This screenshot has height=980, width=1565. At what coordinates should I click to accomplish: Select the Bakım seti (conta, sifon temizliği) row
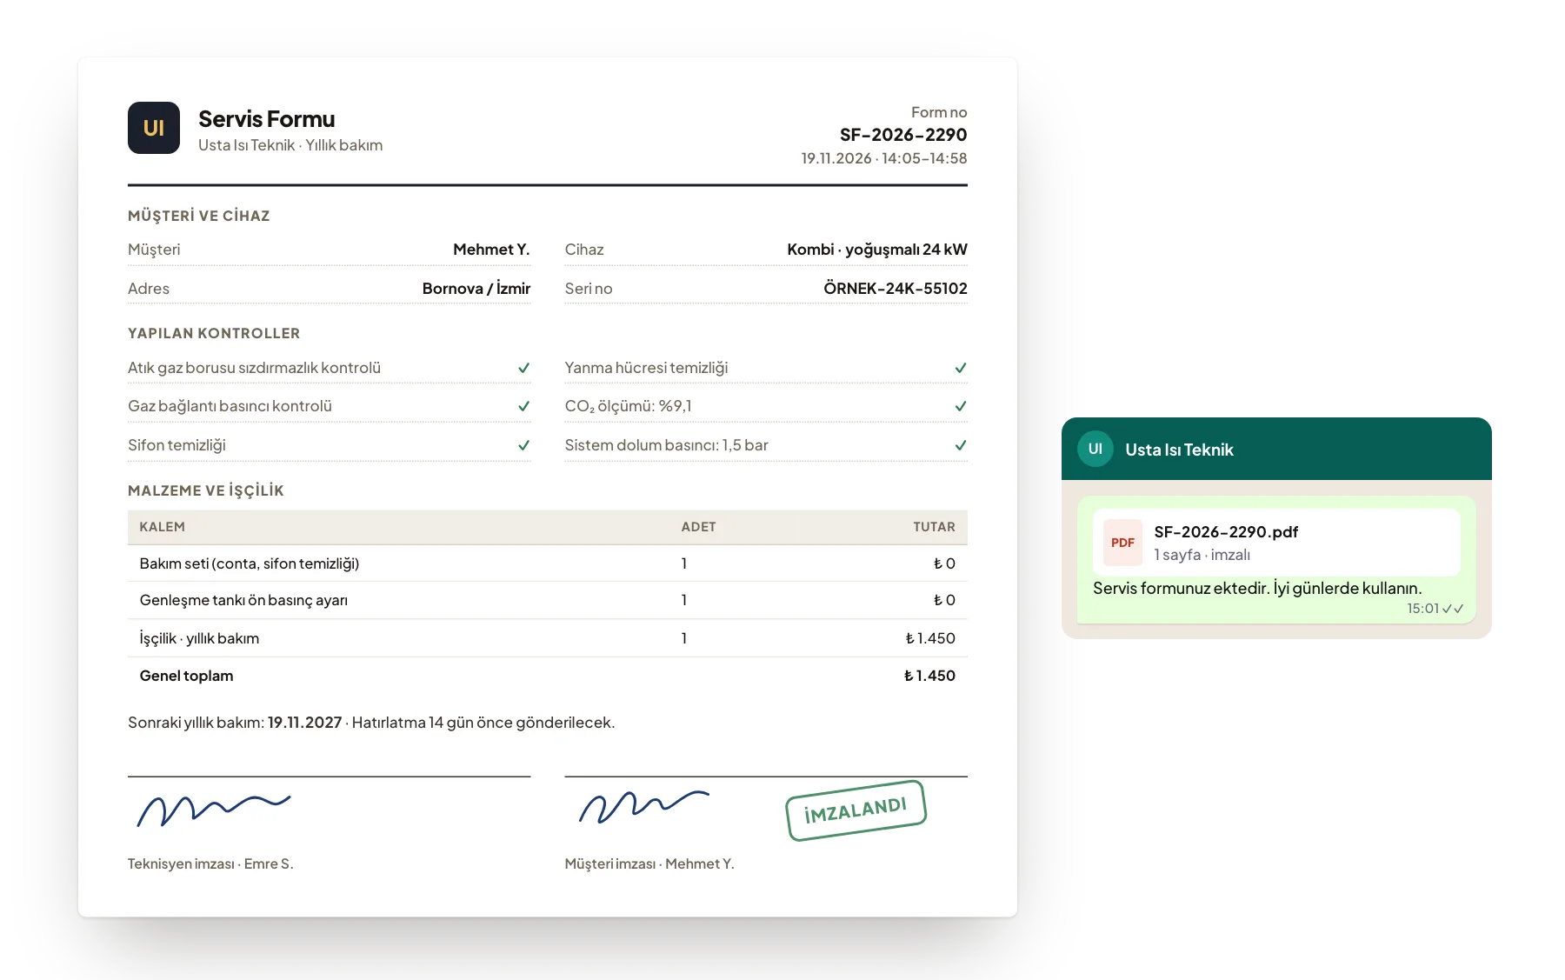[548, 563]
